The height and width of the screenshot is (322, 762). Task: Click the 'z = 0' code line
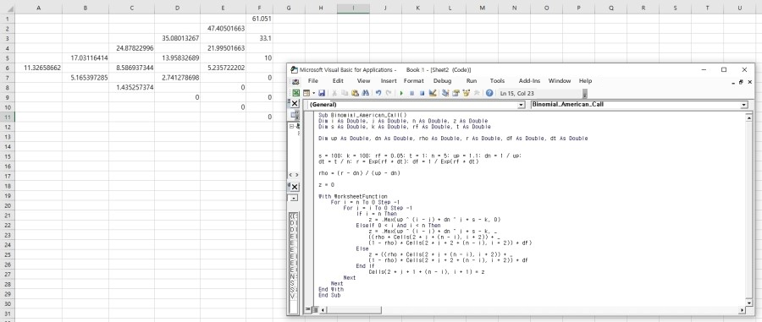(327, 185)
